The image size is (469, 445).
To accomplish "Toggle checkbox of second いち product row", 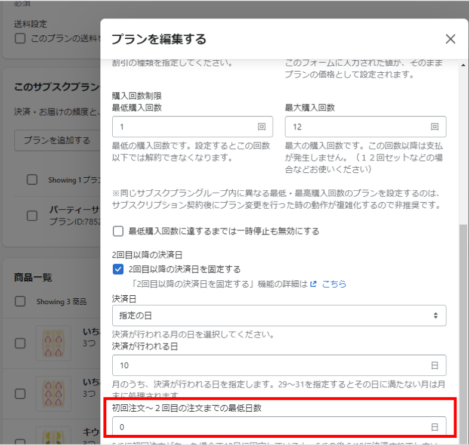I will (20, 394).
